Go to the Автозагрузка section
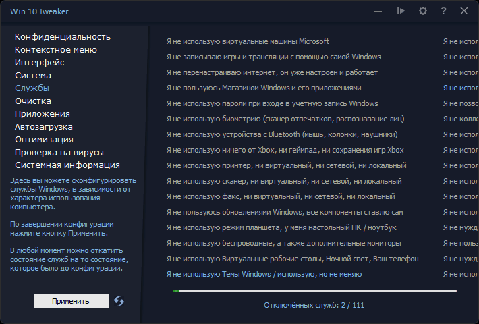479x324 pixels. (x=44, y=126)
